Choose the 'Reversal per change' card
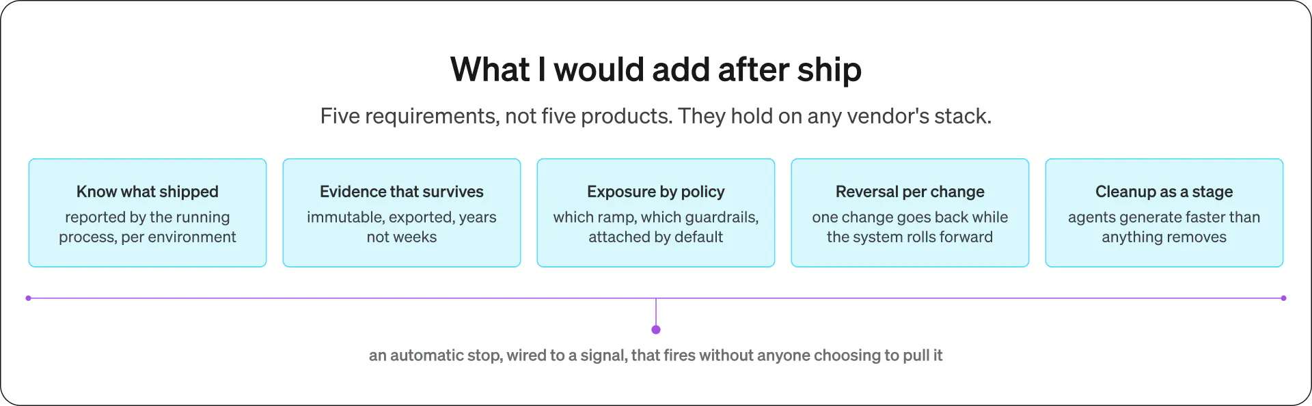This screenshot has height=406, width=1312. pyautogui.click(x=910, y=213)
